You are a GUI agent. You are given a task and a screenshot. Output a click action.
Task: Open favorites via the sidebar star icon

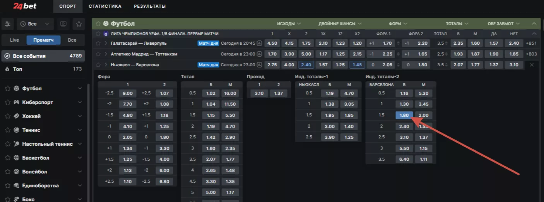tap(79, 24)
